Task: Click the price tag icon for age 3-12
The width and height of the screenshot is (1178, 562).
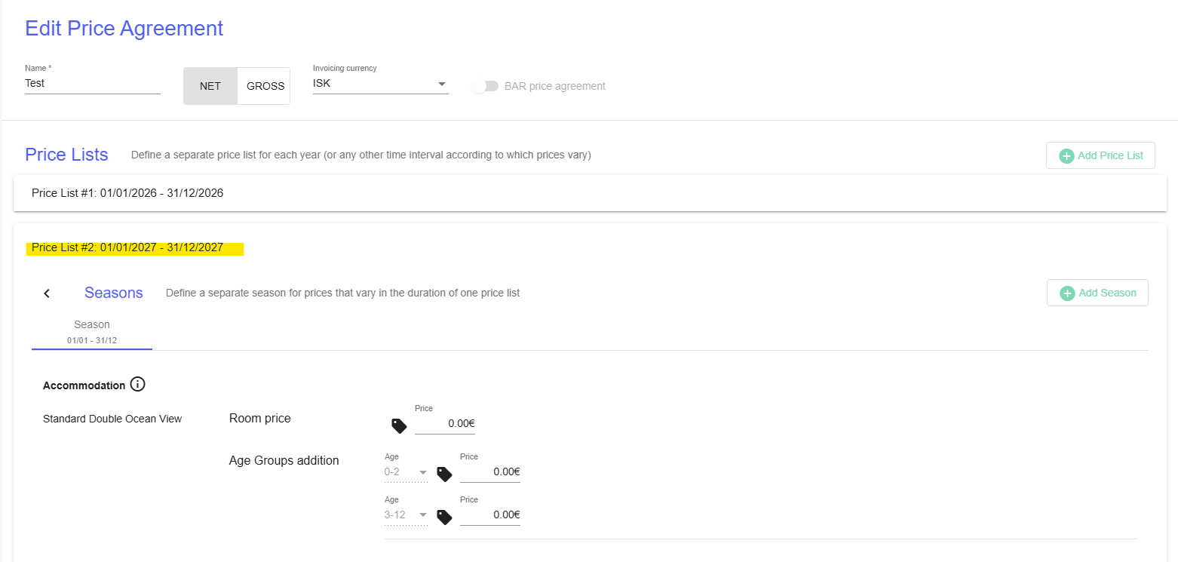Action: (x=444, y=517)
